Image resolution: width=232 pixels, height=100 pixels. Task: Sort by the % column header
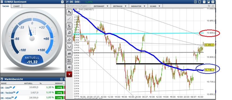pyautogui.click(x=40, y=83)
